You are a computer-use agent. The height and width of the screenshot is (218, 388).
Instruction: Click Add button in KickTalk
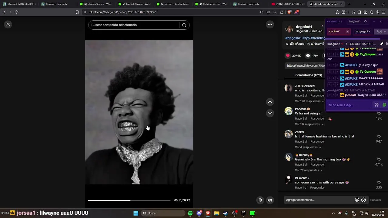coord(381,31)
